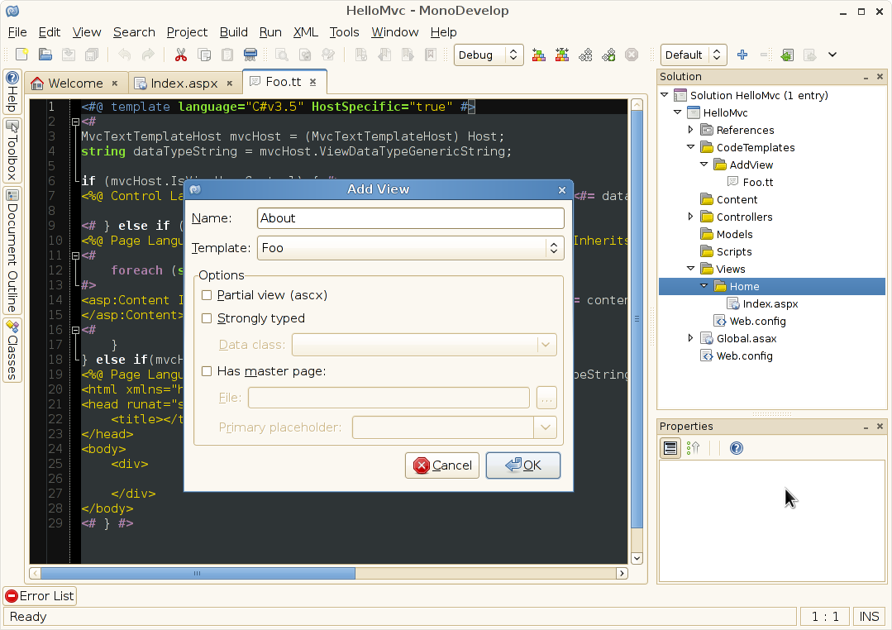
Task: Open the Classes side panel
Action: pos(12,350)
